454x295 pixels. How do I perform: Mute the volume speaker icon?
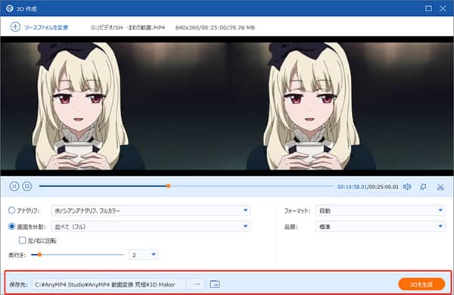407,187
